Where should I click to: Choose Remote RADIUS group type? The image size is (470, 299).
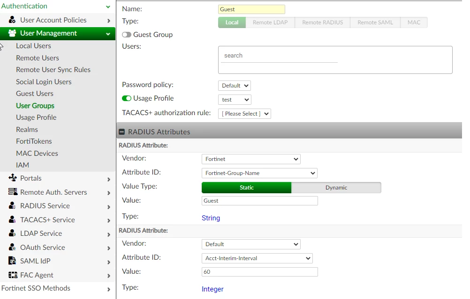(x=323, y=22)
